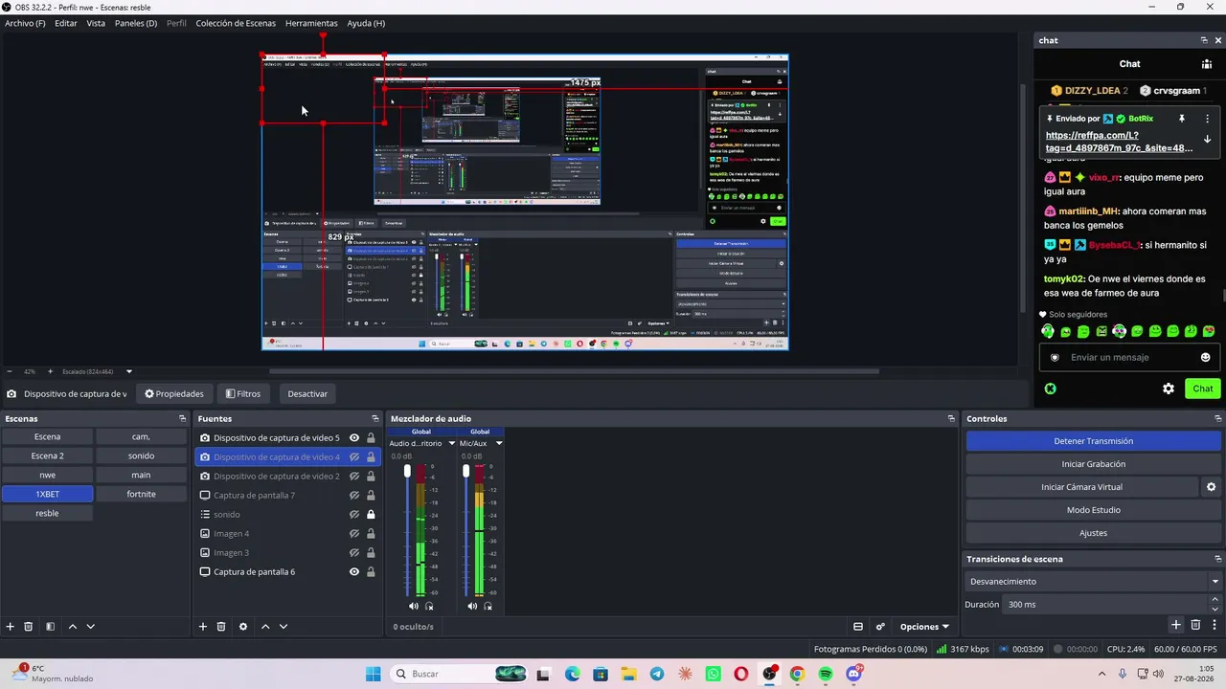Open the Filtros for the selected source
The width and height of the screenshot is (1226, 689).
point(243,393)
